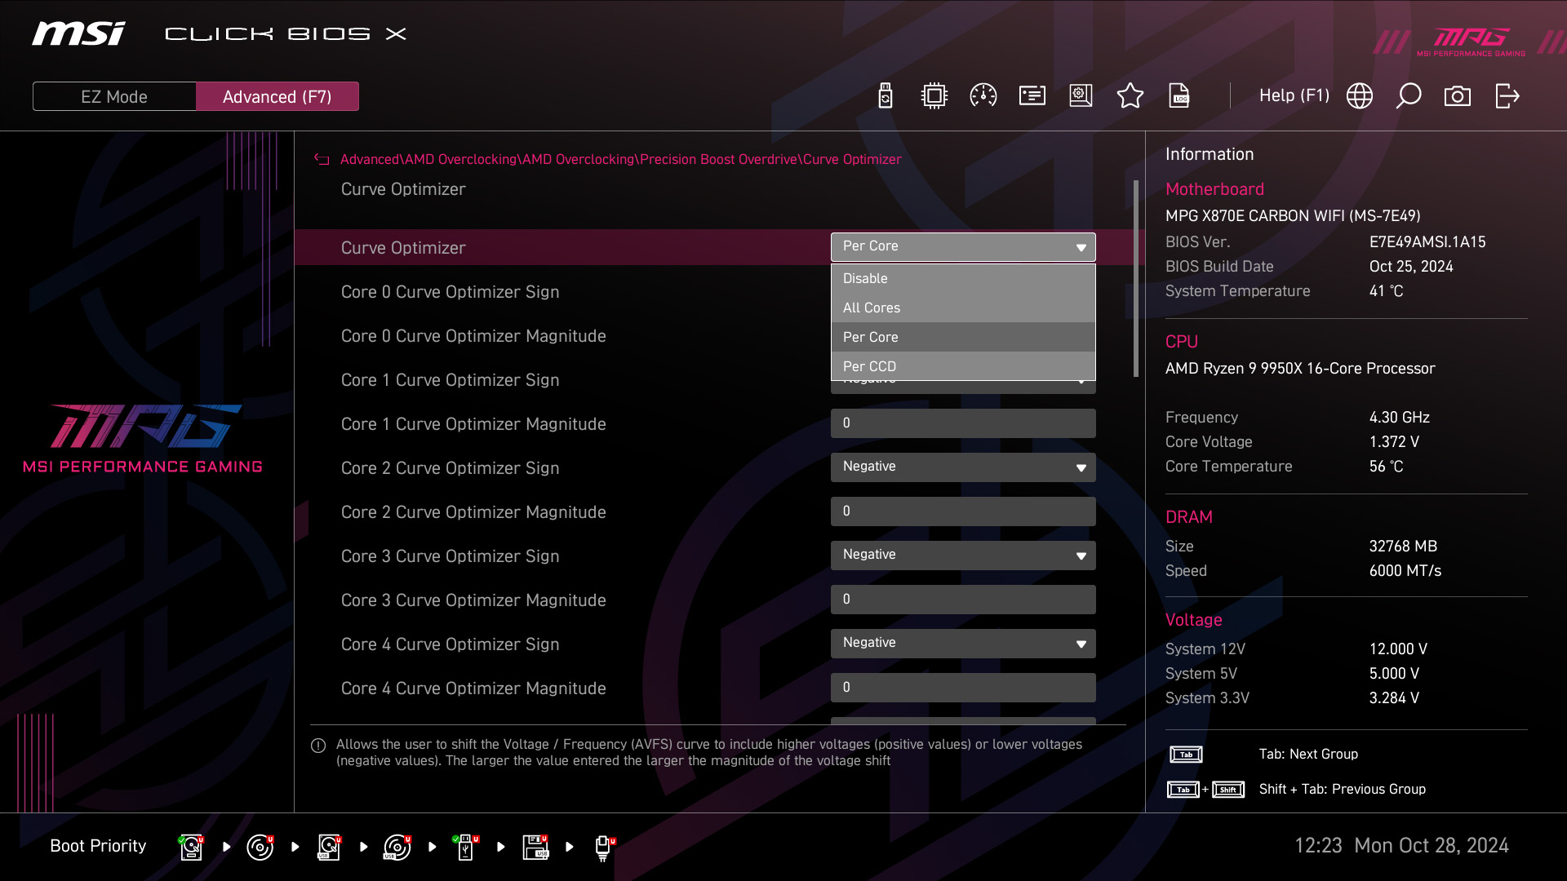Click the exit door icon

point(1507,96)
